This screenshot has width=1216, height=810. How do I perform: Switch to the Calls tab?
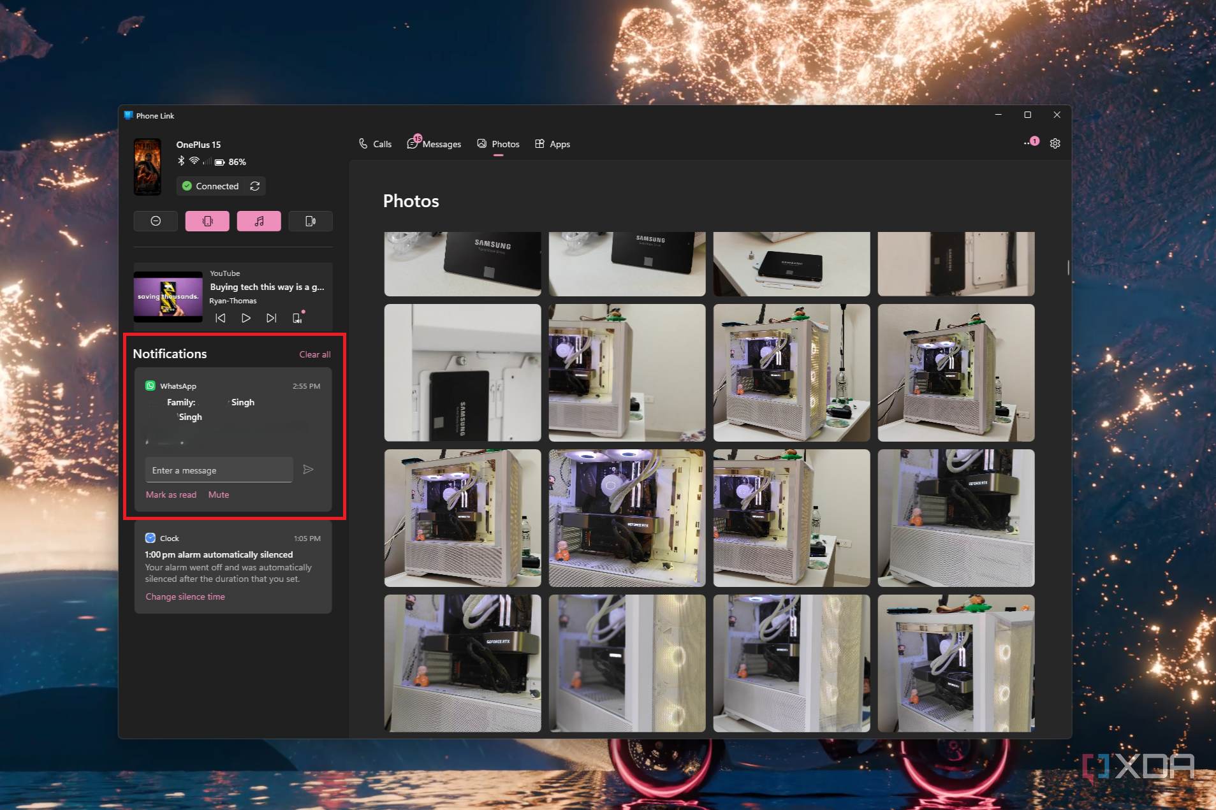(375, 144)
